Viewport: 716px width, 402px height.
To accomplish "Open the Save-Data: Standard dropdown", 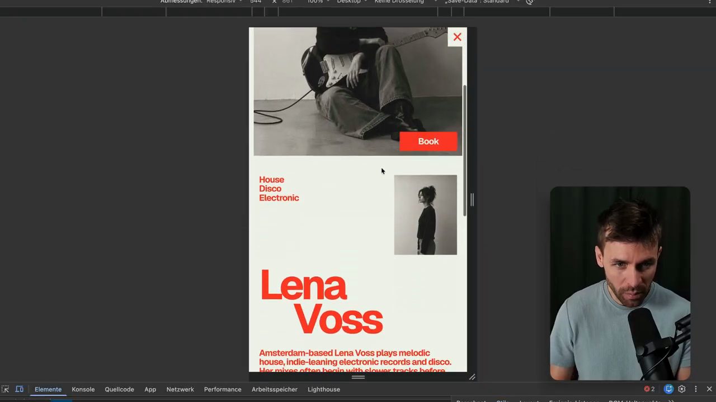I will tap(481, 2).
